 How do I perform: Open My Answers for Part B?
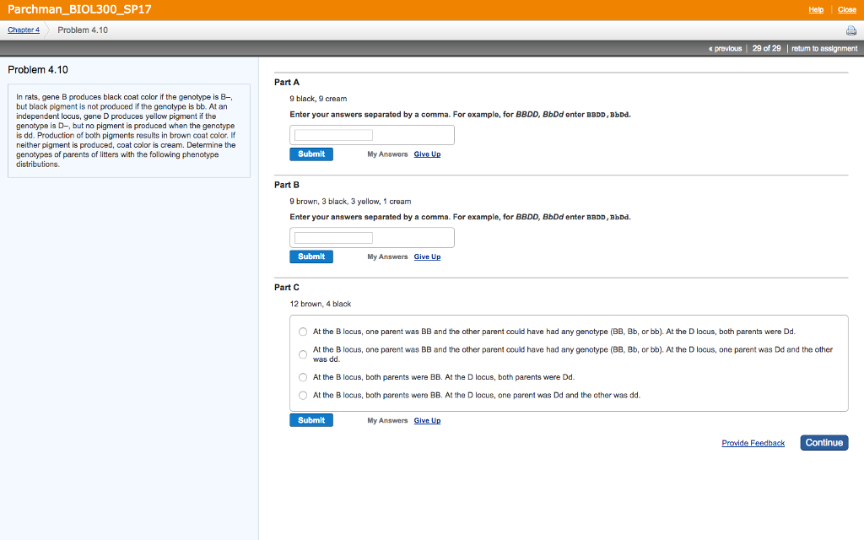(x=387, y=256)
